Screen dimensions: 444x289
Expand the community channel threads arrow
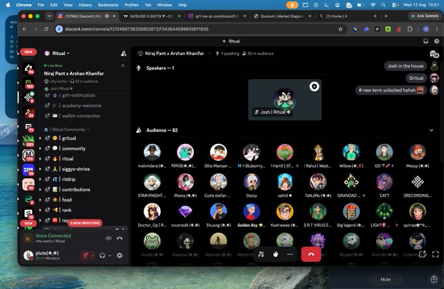[40, 148]
